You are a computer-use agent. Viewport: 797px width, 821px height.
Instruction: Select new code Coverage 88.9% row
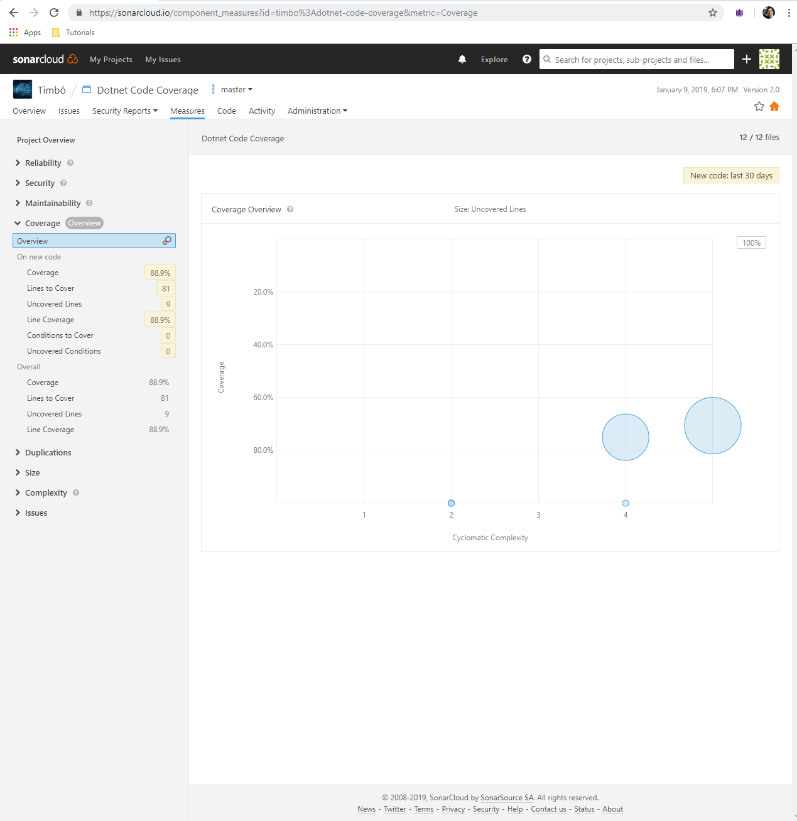[94, 273]
